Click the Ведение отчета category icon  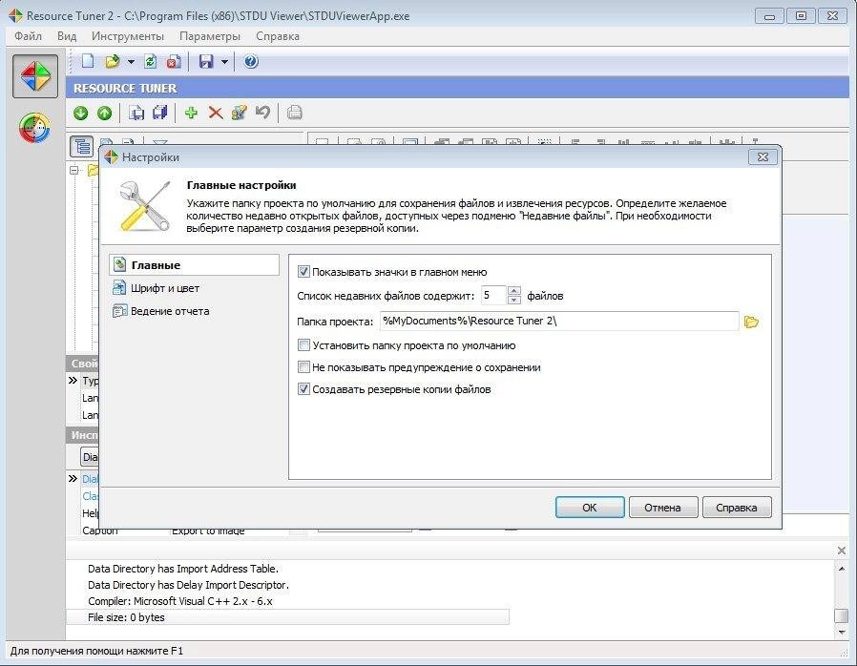coord(119,311)
